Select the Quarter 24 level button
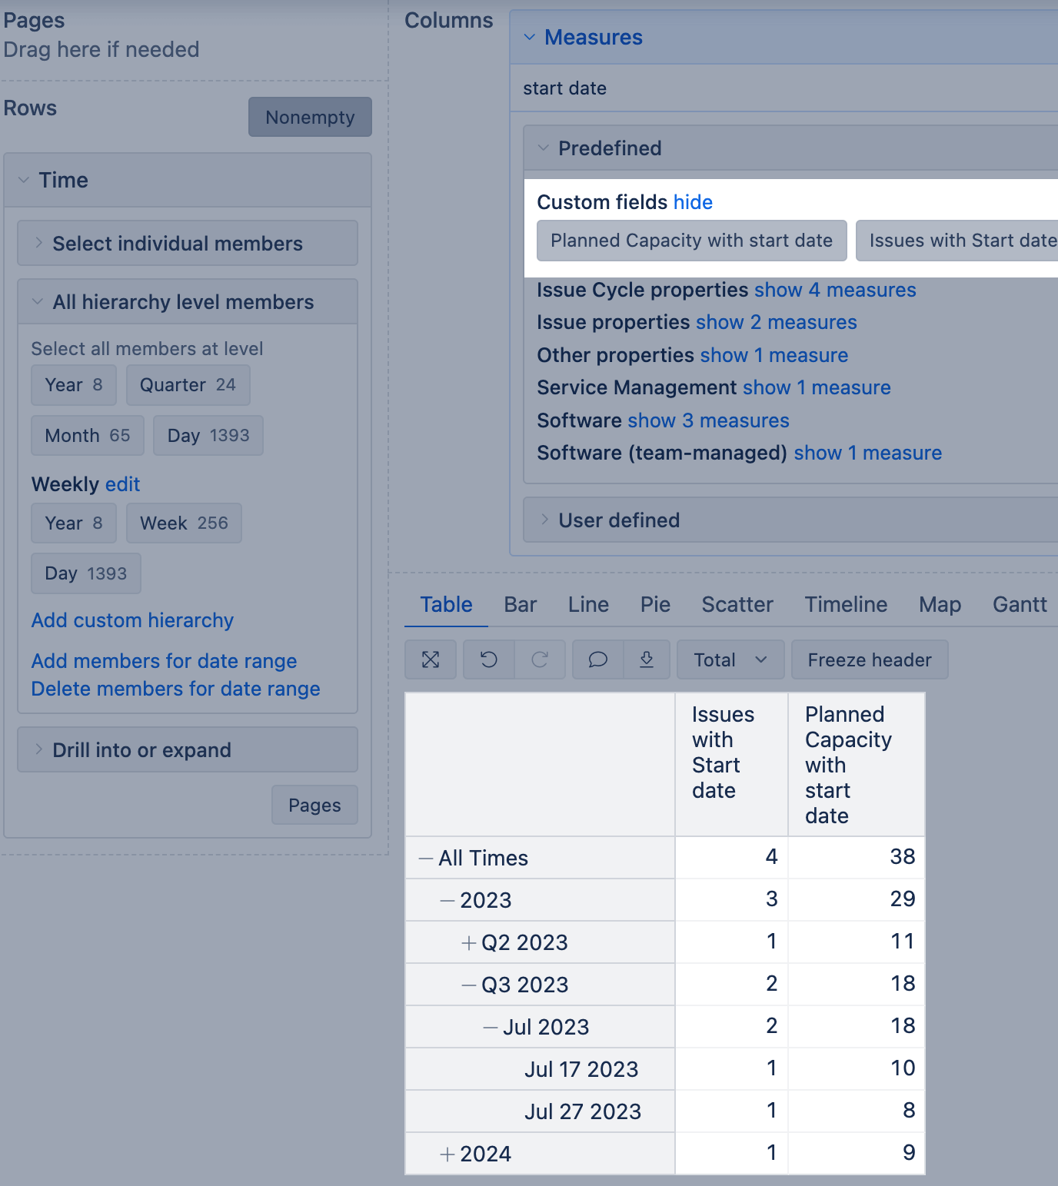1058x1186 pixels. (x=188, y=385)
